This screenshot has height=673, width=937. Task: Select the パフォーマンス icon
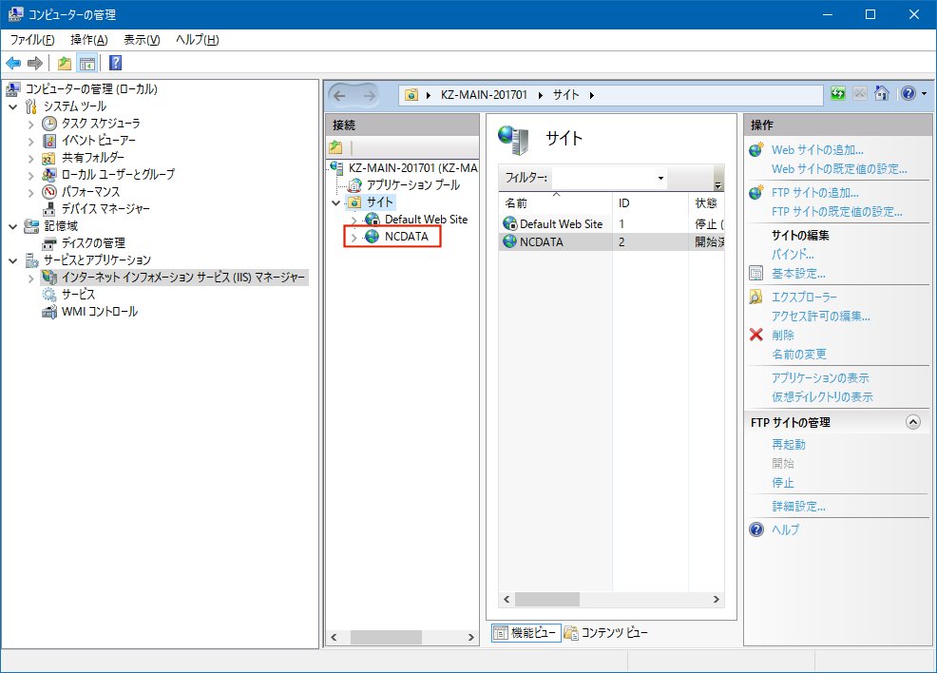click(49, 192)
